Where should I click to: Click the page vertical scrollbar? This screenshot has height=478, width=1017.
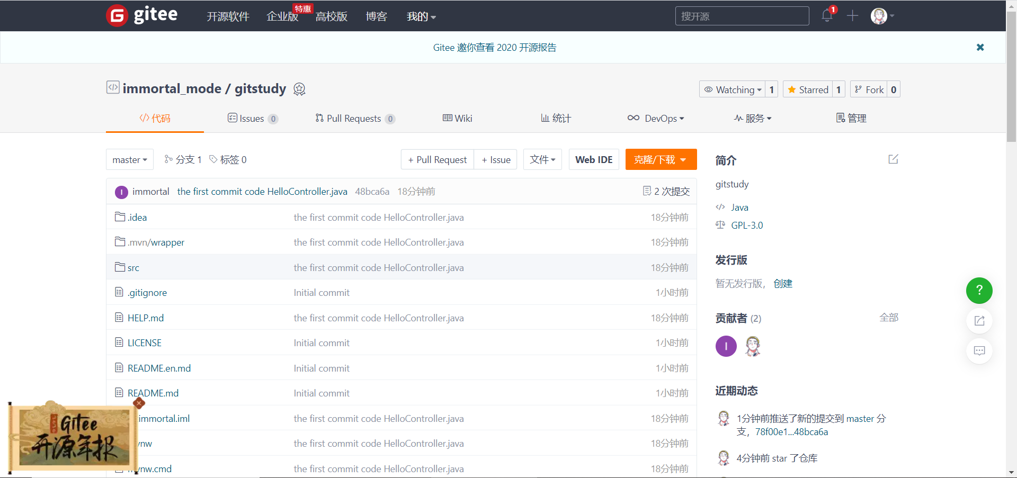pyautogui.click(x=1011, y=77)
